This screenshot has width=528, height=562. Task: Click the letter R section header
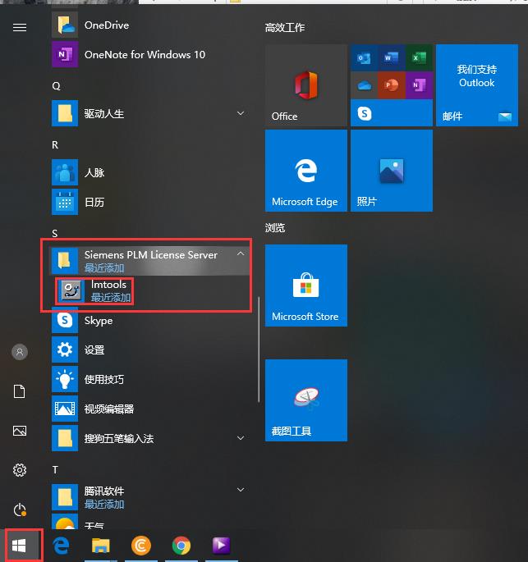coord(55,144)
